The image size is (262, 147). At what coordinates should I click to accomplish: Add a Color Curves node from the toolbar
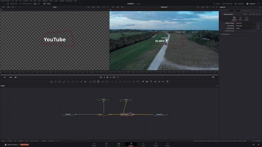73,82
